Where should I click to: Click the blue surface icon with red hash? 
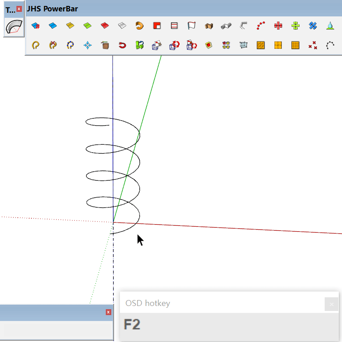coord(36,26)
